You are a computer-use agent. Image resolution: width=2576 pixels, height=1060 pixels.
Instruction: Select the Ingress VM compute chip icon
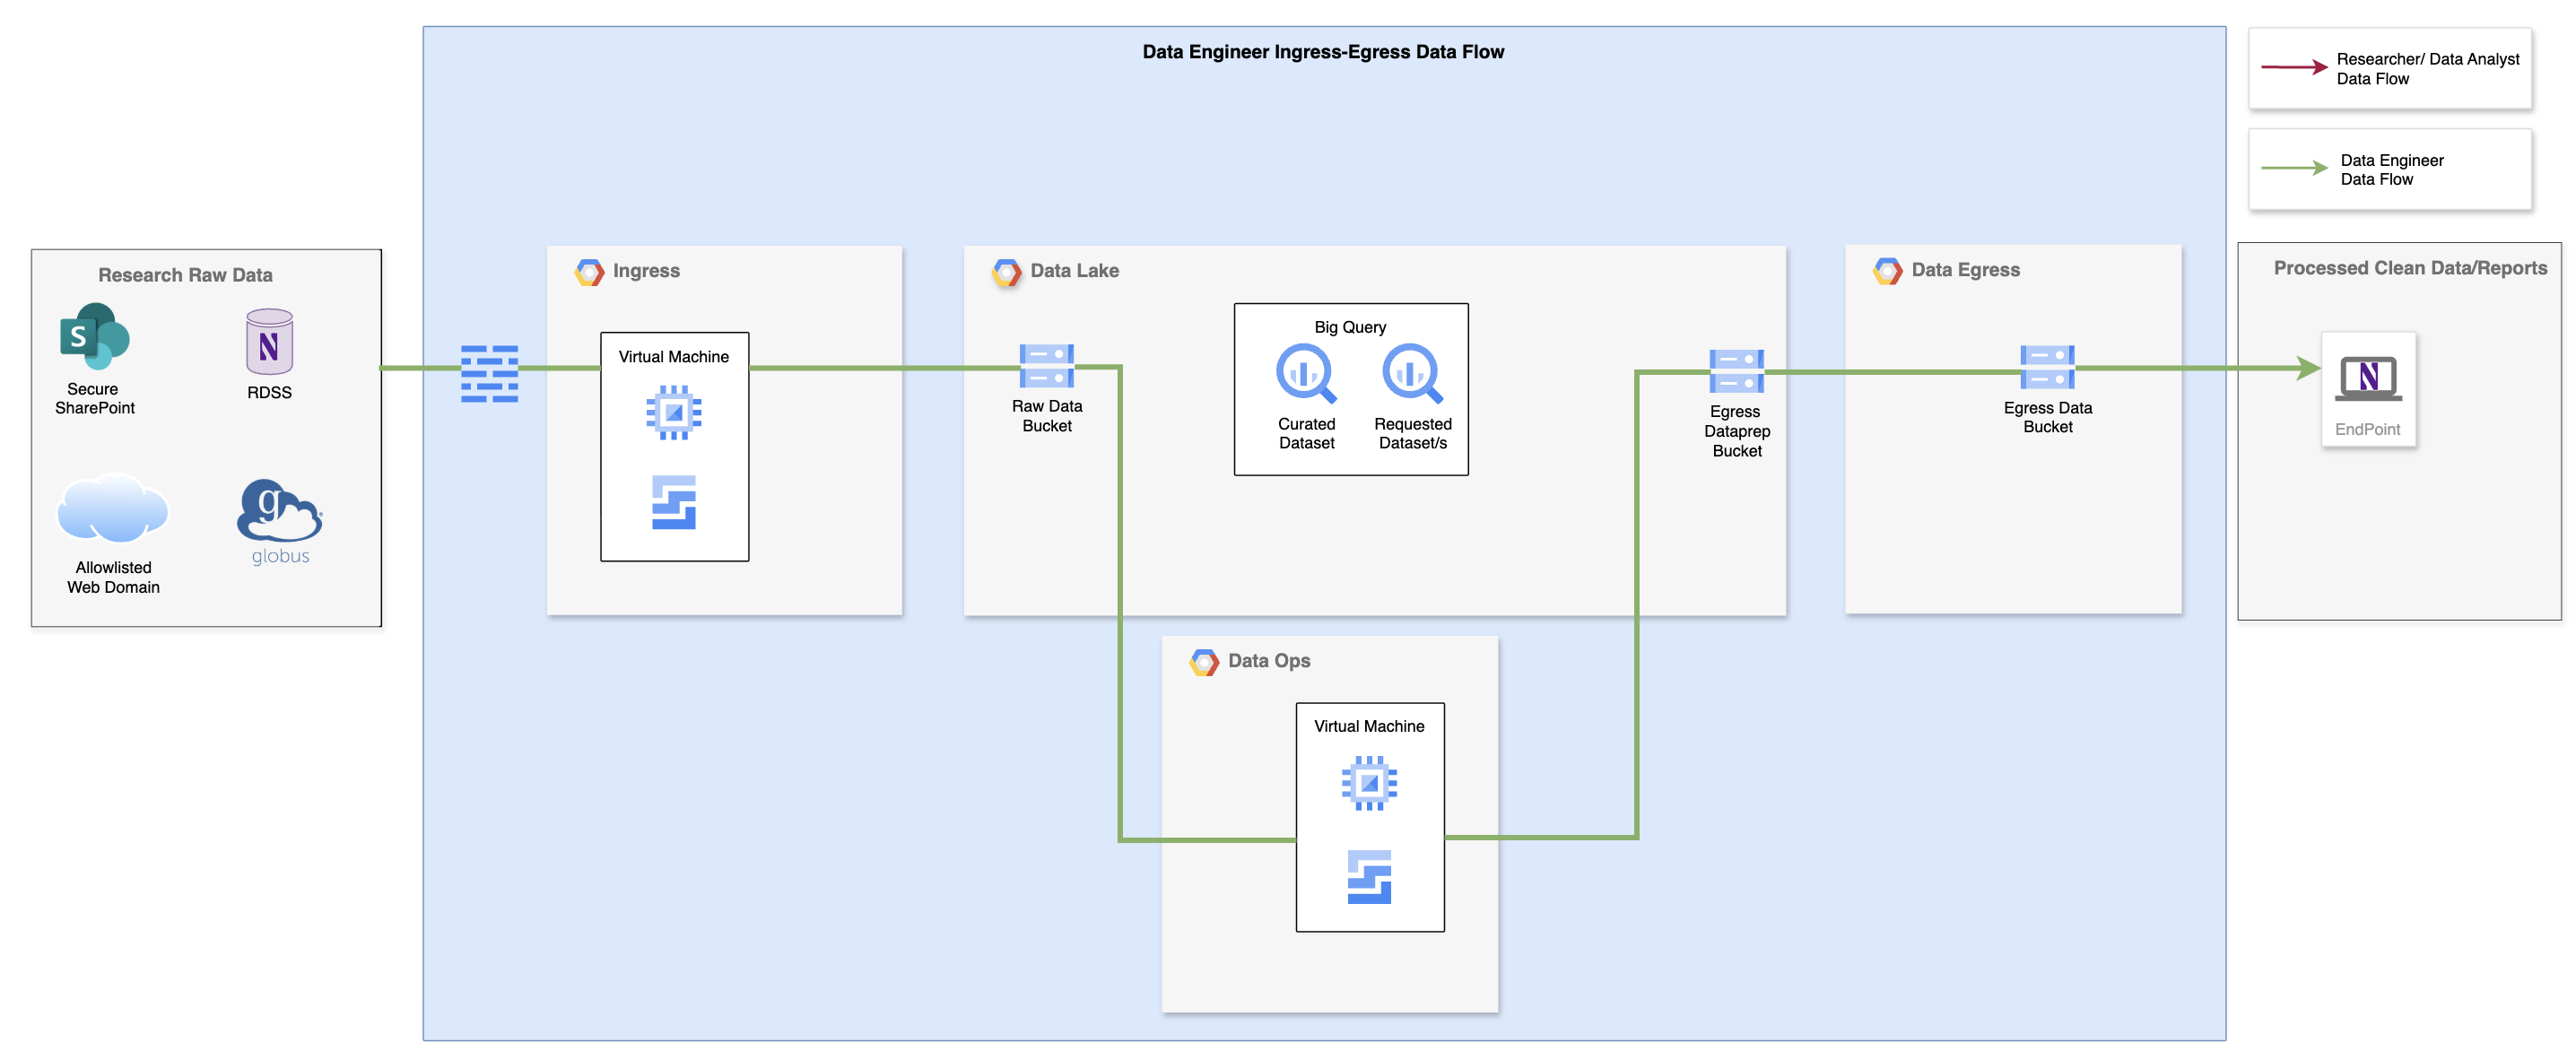(673, 412)
